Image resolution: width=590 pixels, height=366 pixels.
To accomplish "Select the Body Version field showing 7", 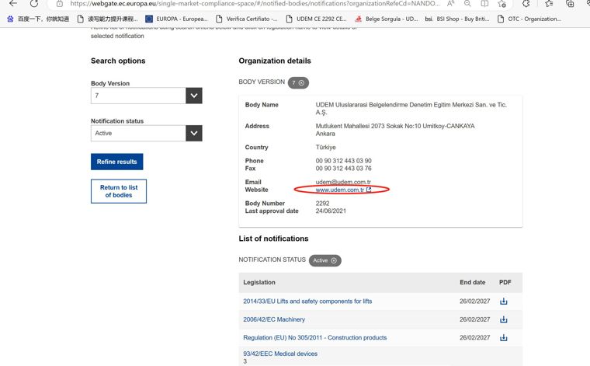I will pyautogui.click(x=138, y=96).
